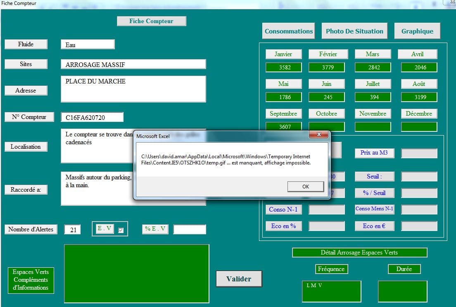Click Août consumption value 3199
This screenshot has height=307, width=456.
pyautogui.click(x=419, y=97)
